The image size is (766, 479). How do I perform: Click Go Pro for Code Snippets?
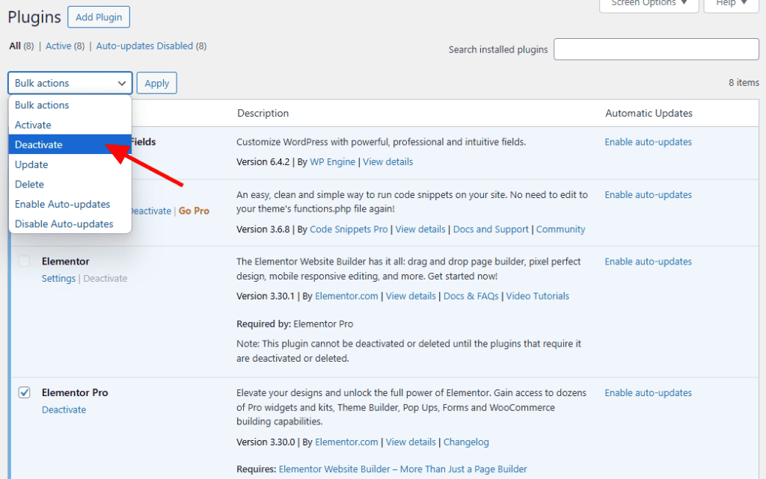click(x=194, y=211)
